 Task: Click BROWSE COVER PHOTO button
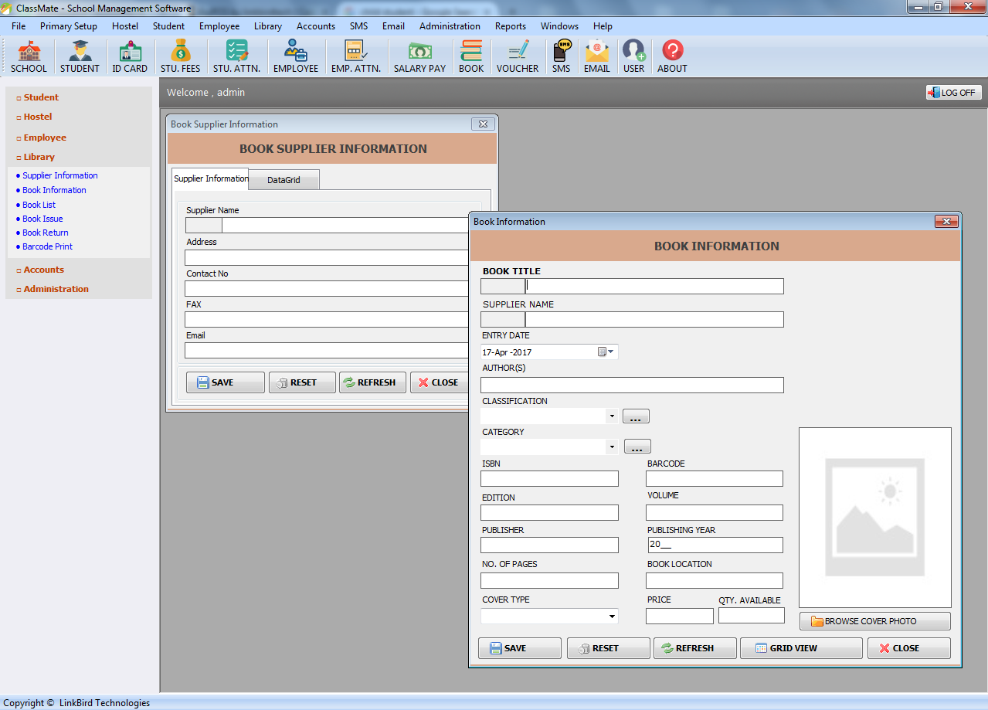(874, 620)
